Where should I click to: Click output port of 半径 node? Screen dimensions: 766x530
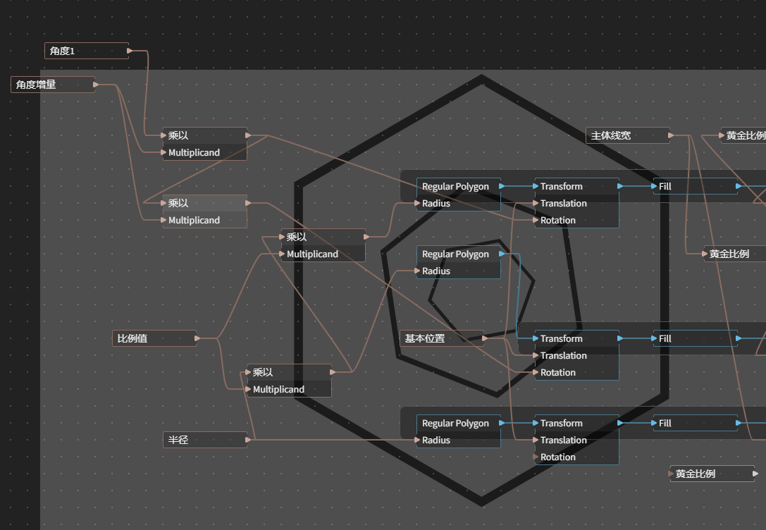coord(248,440)
